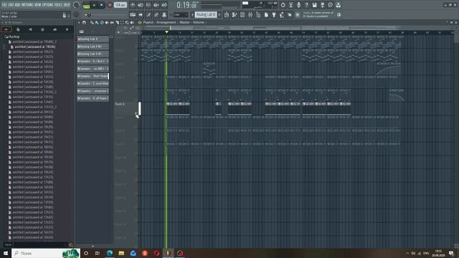Open the EDIT menu
459x258 pixels.
point(11,5)
